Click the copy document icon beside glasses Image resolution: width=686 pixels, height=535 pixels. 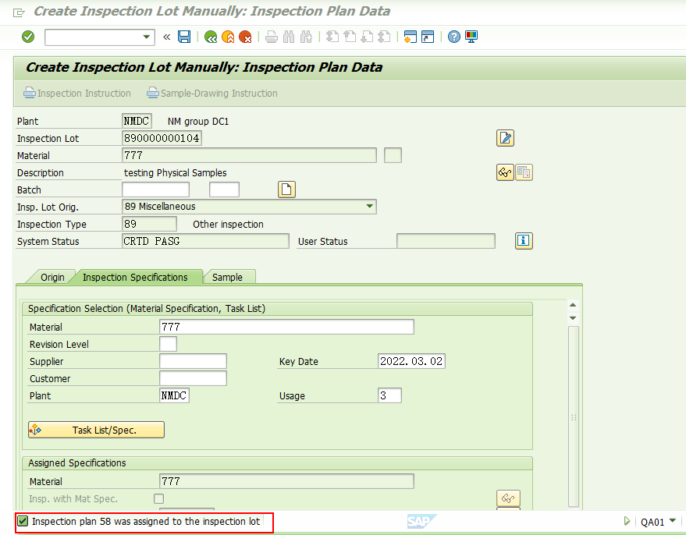(x=524, y=172)
